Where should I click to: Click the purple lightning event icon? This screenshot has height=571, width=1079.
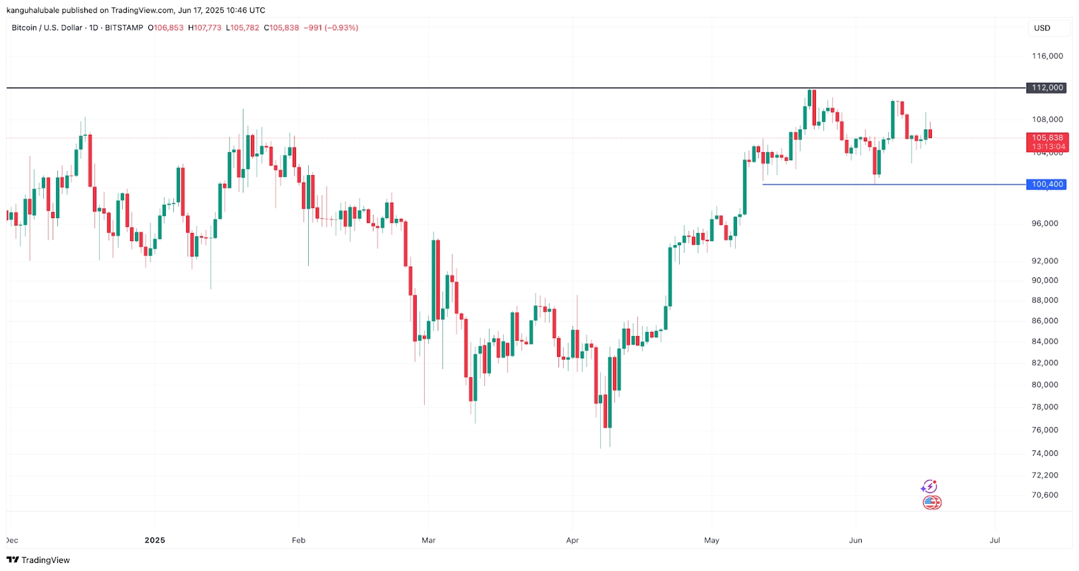point(929,486)
